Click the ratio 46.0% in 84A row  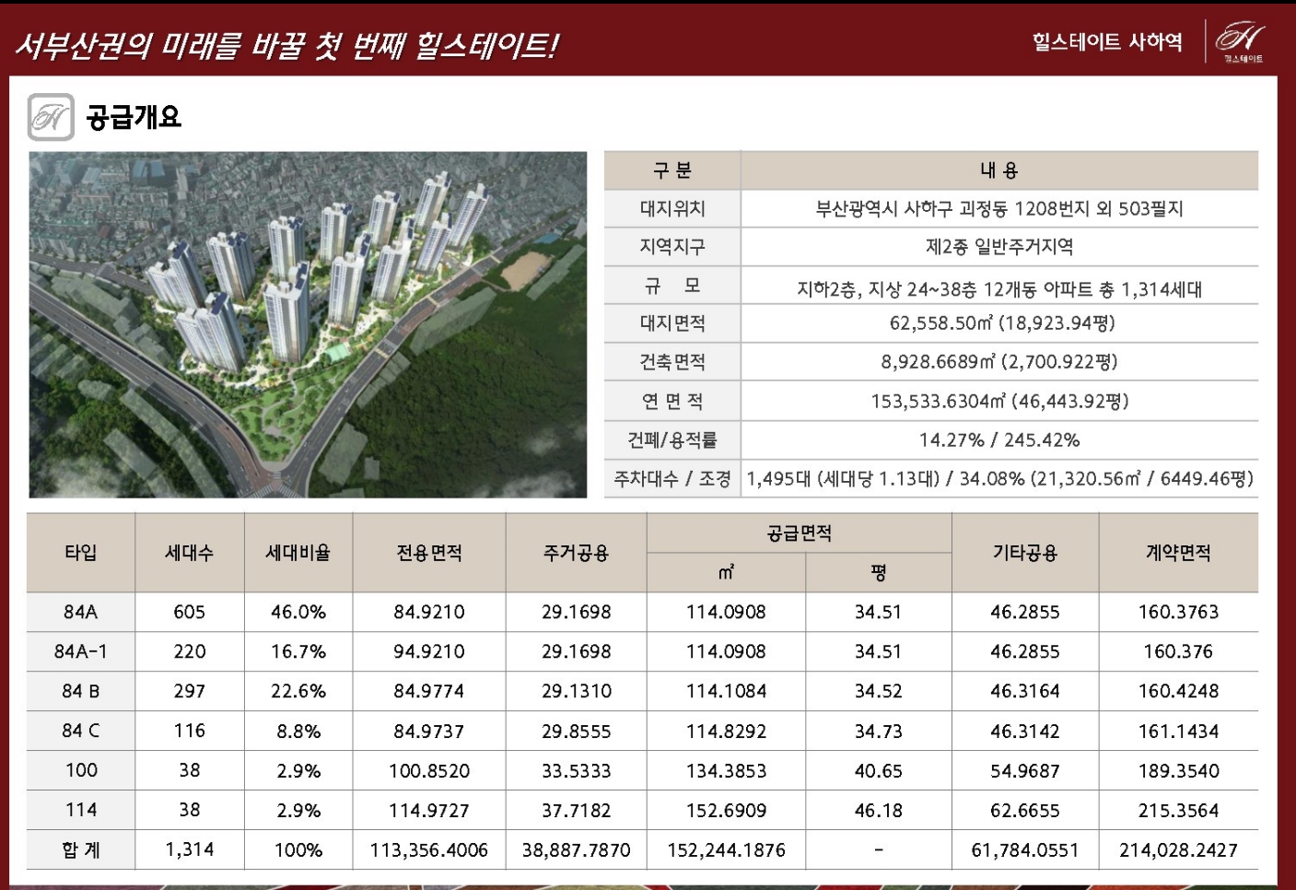tap(298, 612)
